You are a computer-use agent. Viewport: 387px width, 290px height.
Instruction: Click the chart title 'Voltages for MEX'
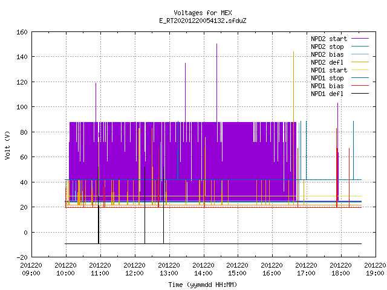pyautogui.click(x=203, y=13)
